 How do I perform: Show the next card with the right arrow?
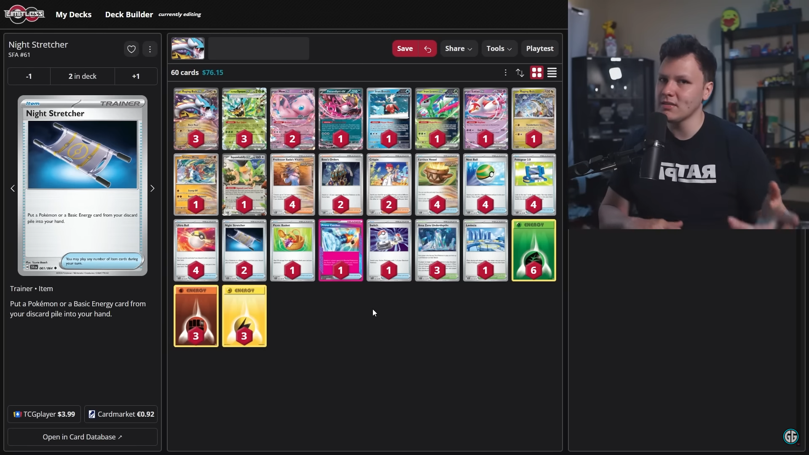153,188
